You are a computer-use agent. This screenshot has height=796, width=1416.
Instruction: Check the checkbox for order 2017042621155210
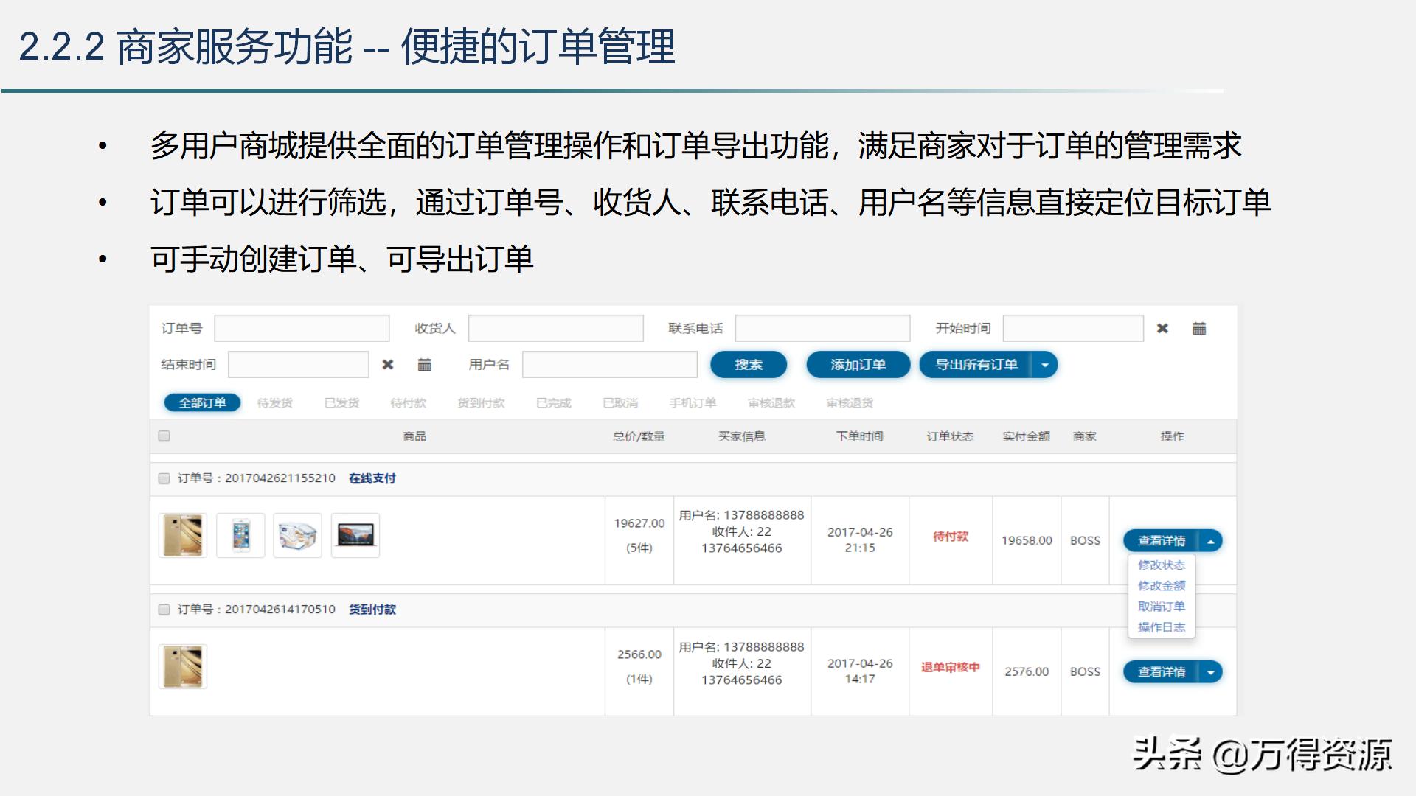coord(163,478)
